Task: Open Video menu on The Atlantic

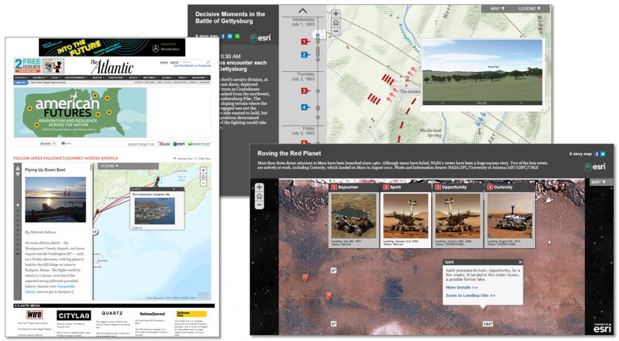Action: [x=183, y=78]
